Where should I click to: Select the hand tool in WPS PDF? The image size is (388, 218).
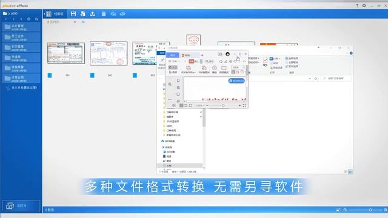[x=173, y=67]
